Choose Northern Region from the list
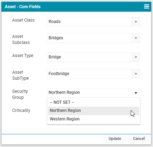Viewport: 153px width, 147px height. tap(94, 111)
